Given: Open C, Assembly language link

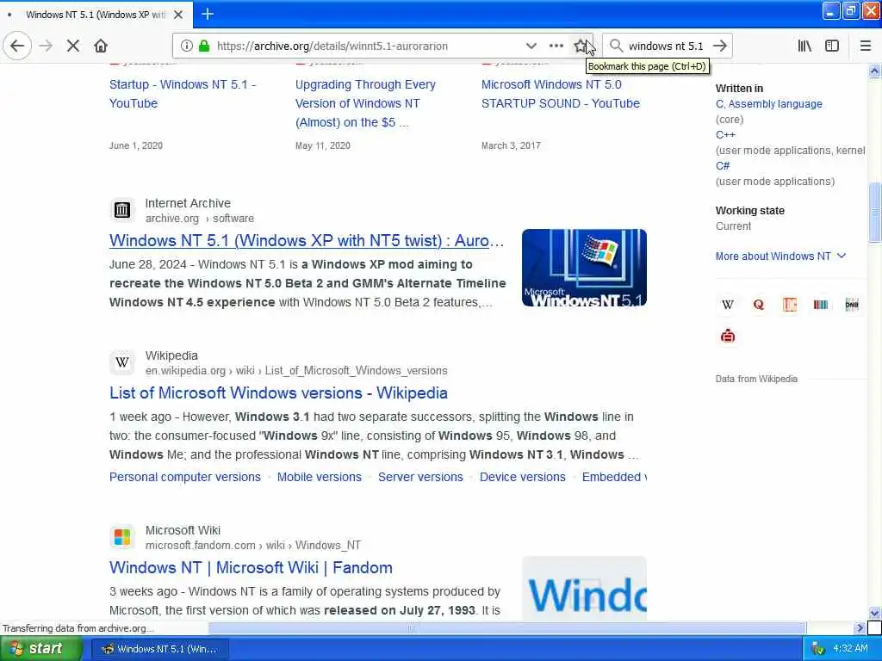Looking at the screenshot, I should coord(769,104).
